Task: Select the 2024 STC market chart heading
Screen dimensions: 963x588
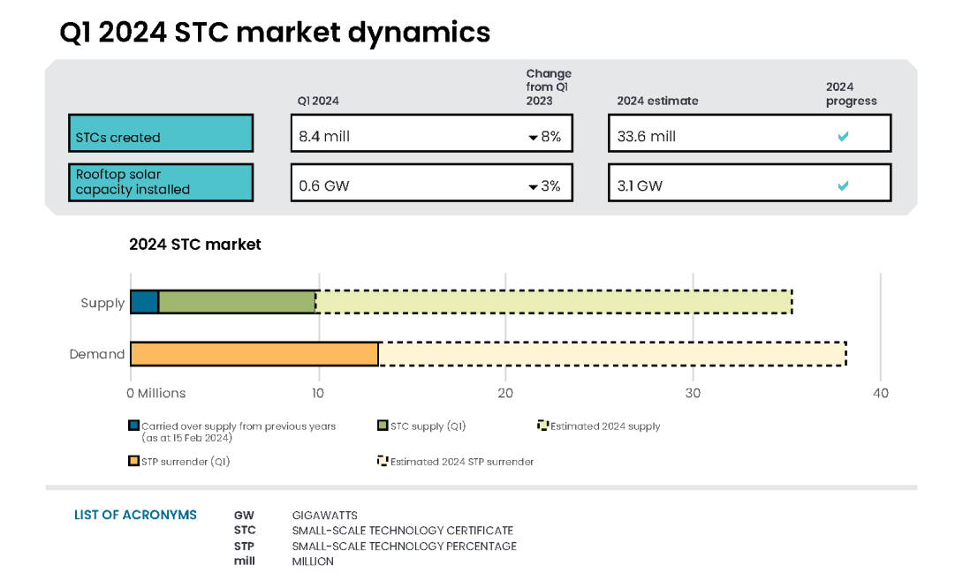Action: tap(194, 245)
